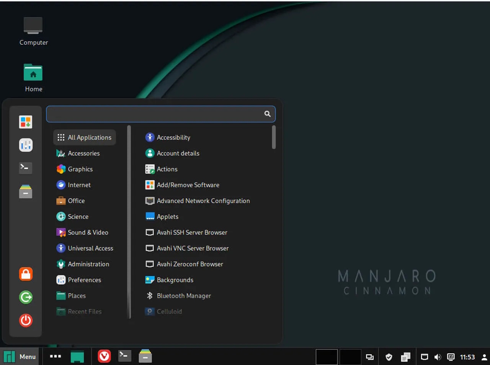Click the application list scrollbar
This screenshot has width=490, height=365.
(x=274, y=138)
